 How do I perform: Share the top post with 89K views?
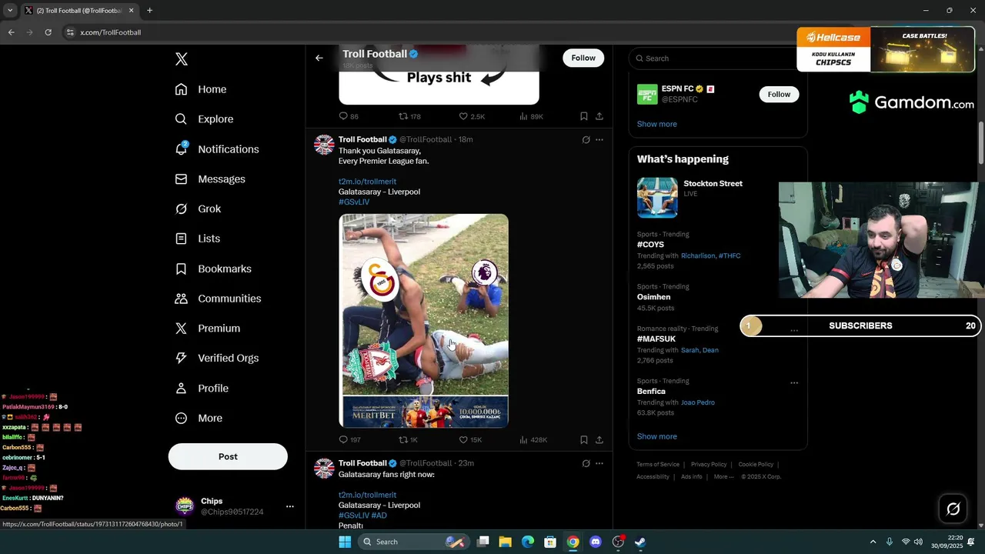(x=599, y=116)
